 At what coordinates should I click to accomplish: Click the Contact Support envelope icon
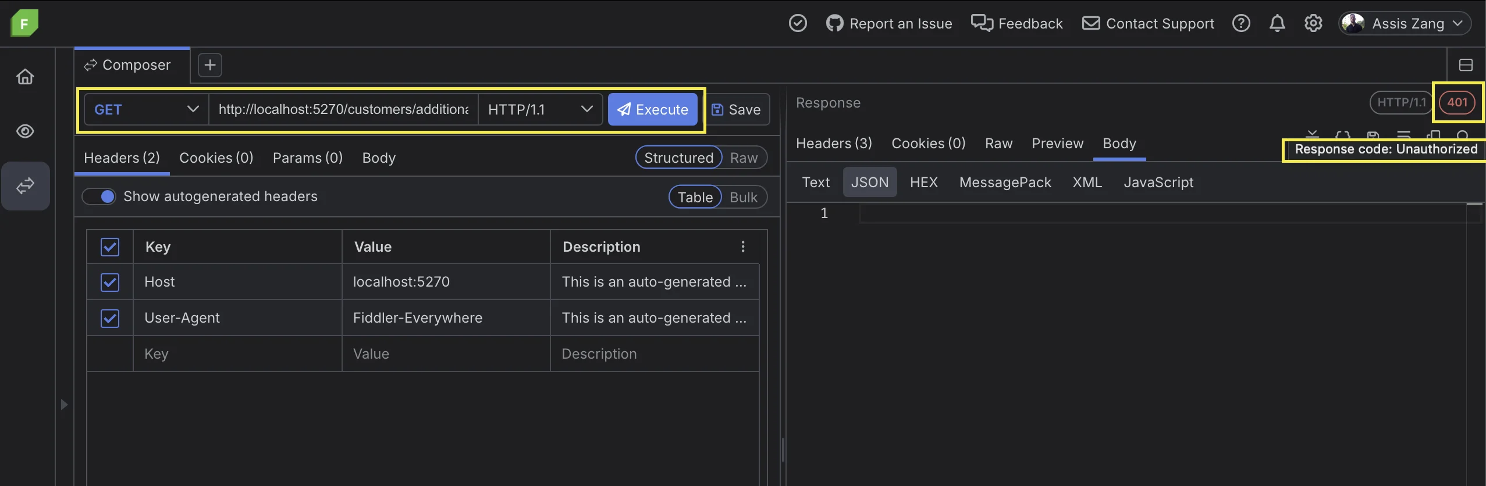[1091, 23]
